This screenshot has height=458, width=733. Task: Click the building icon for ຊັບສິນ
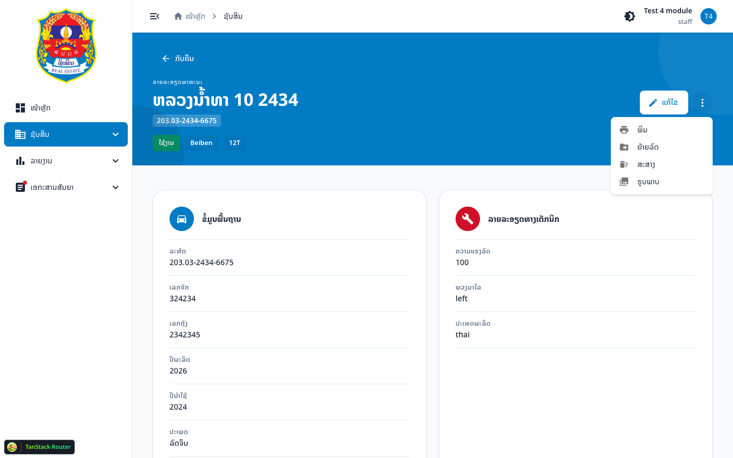click(20, 134)
